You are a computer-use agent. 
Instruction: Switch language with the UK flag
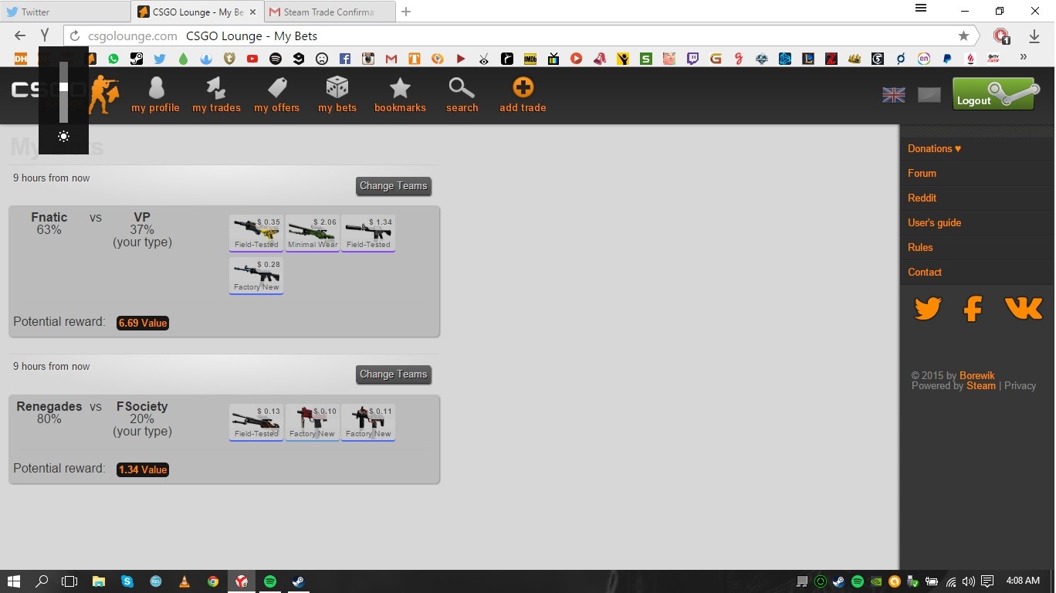tap(894, 95)
